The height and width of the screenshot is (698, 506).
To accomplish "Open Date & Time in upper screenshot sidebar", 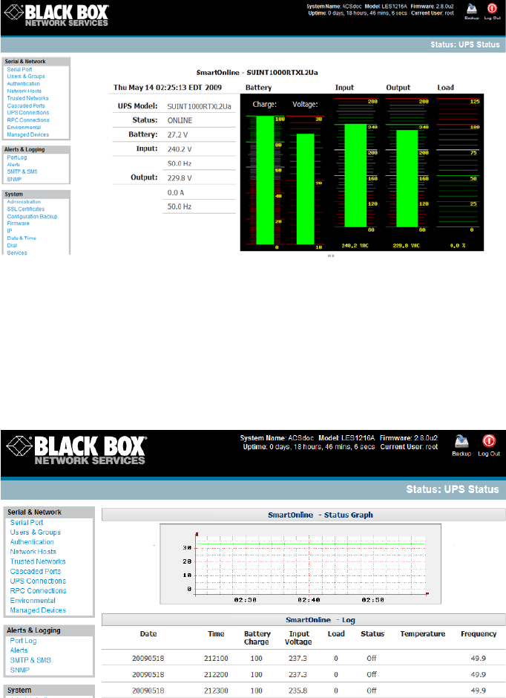I will (22, 238).
